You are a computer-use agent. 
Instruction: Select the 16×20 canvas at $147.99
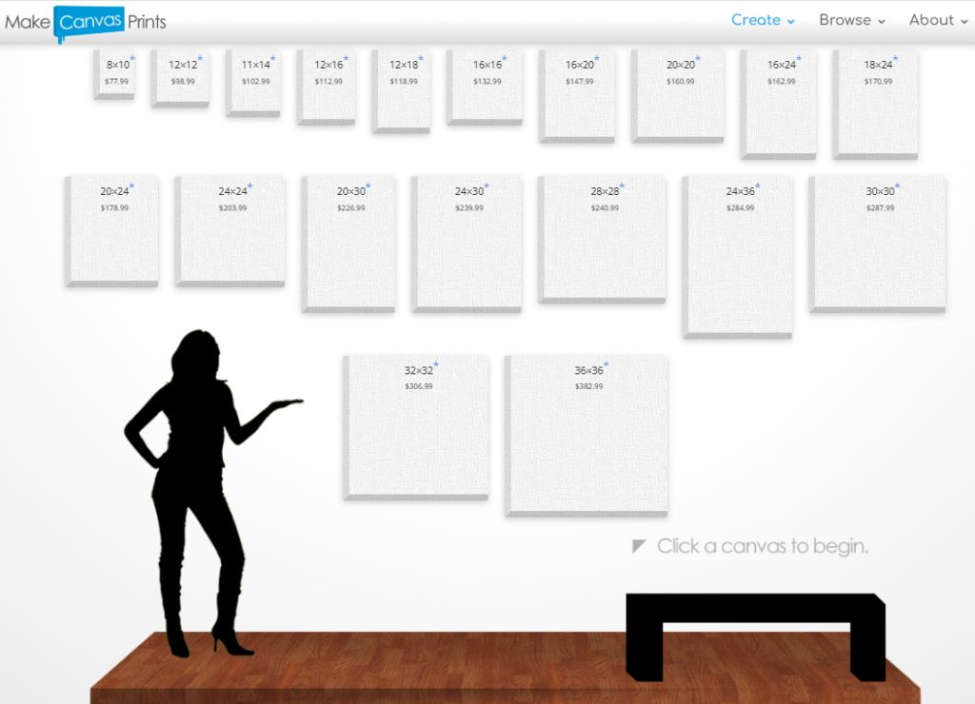click(578, 95)
